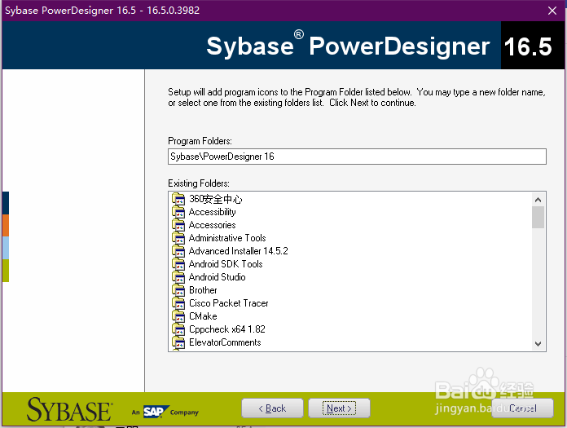Click the existing folders scrollbar thumb
The width and height of the screenshot is (567, 428).
pyautogui.click(x=538, y=217)
